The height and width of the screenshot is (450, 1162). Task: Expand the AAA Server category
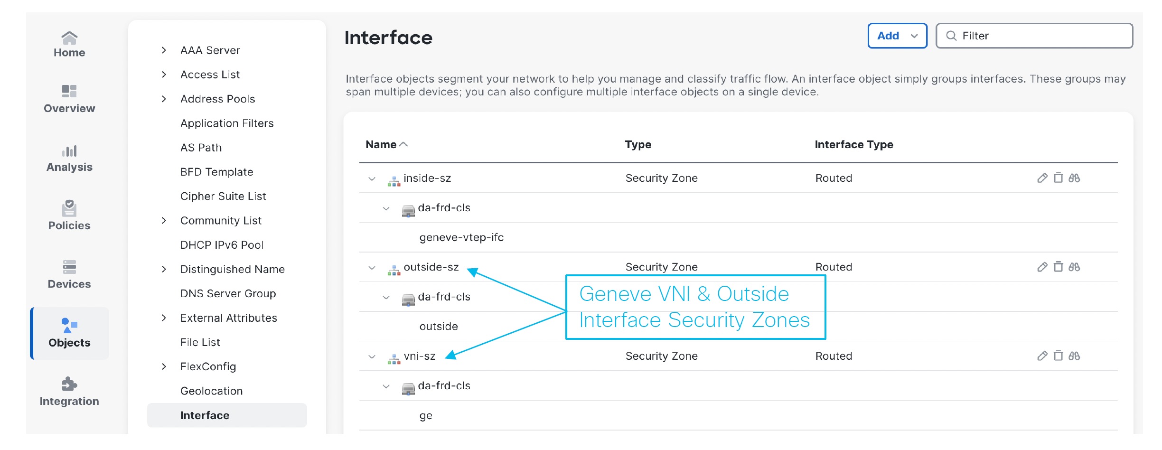coord(164,50)
